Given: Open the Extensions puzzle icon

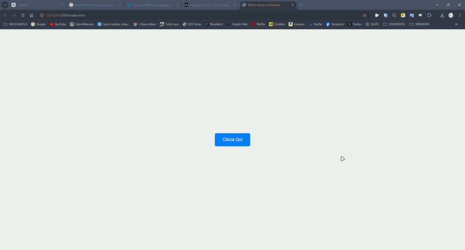Looking at the screenshot, I should (429, 15).
